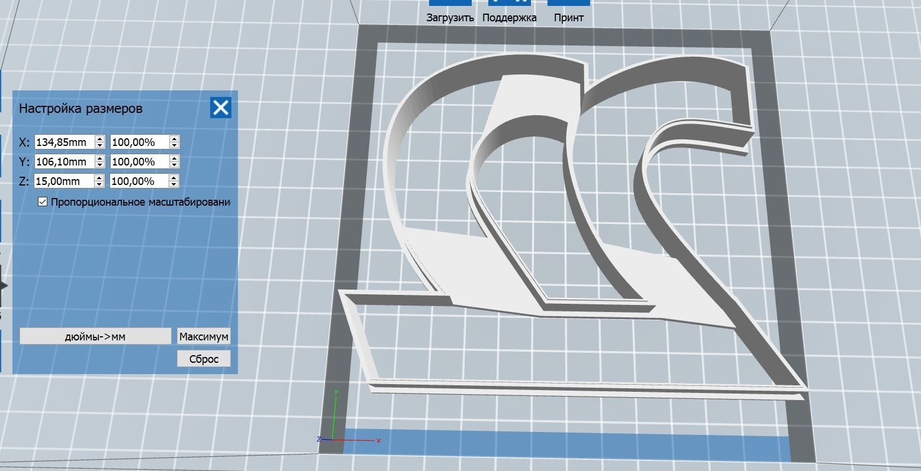921x471 pixels.
Task: Toggle Пропорциональное масштабирование checkbox
Action: (x=43, y=202)
